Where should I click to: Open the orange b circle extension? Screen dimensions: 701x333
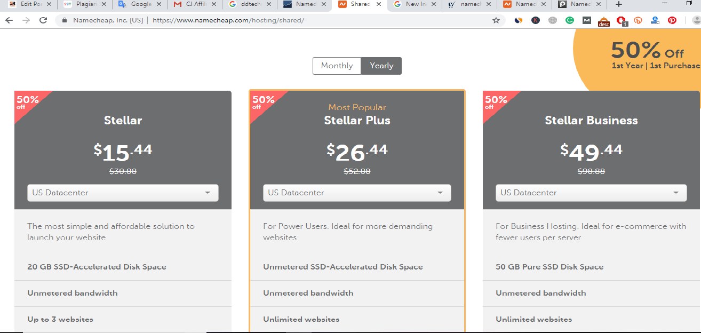(x=638, y=21)
